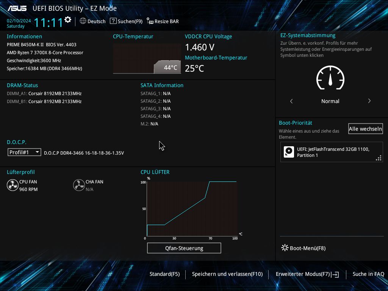Screen dimensions: 388x291
Task: Click D.O.C.P DDR4-3466 16-18-18-36-1.35V text
Action: click(x=84, y=153)
